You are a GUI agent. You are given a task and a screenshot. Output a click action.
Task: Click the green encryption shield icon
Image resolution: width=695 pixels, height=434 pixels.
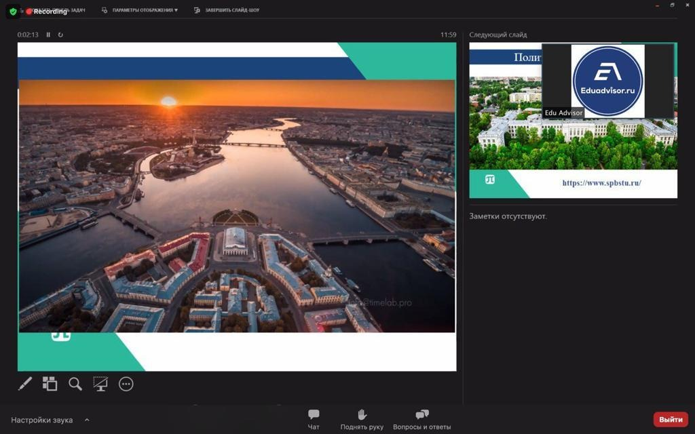[x=14, y=12]
